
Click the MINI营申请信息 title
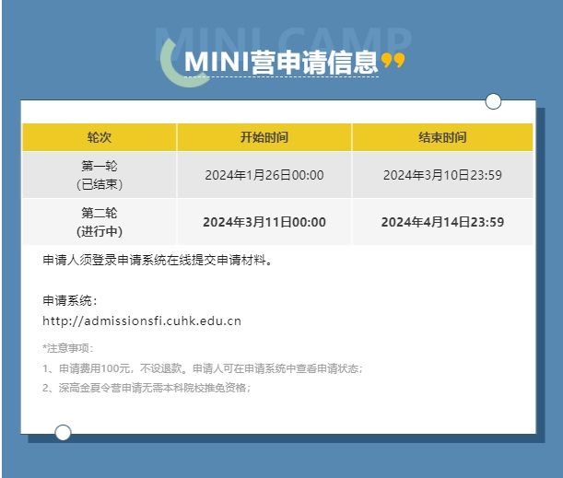281,63
